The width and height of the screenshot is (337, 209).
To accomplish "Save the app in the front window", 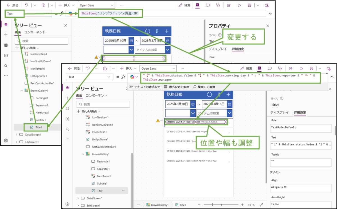I will click(311, 68).
